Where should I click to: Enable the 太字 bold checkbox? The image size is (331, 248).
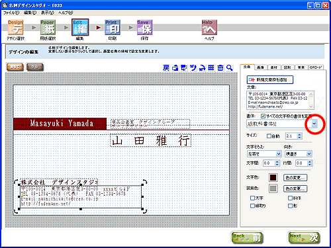252,198
